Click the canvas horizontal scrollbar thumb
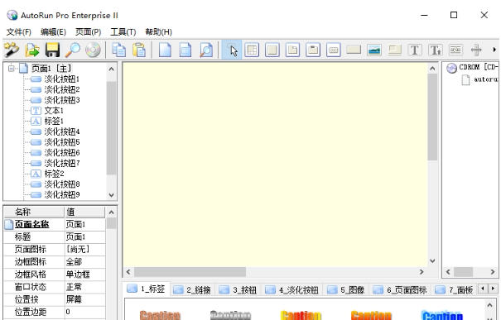Viewport: 501px width, 320px height. 190,272
